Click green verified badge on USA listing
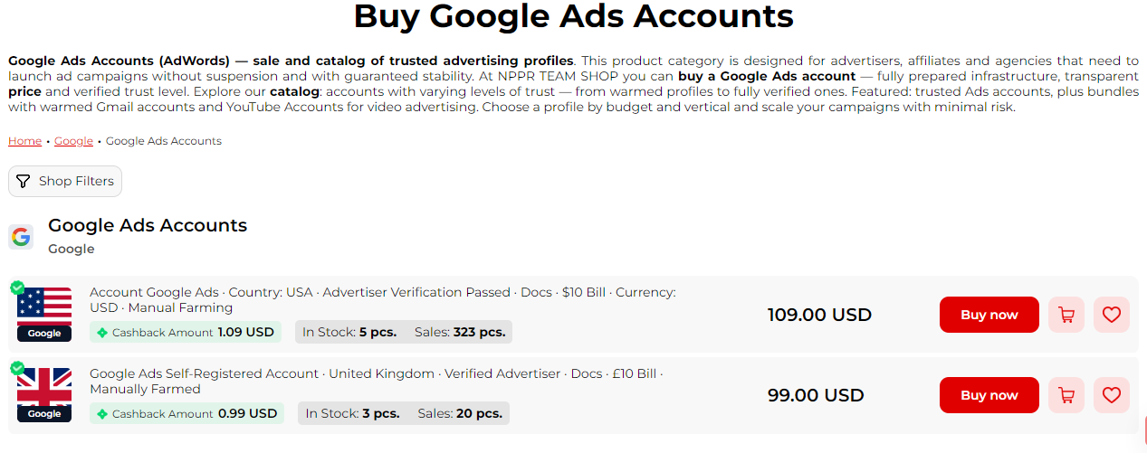The height and width of the screenshot is (453, 1147). 17,288
